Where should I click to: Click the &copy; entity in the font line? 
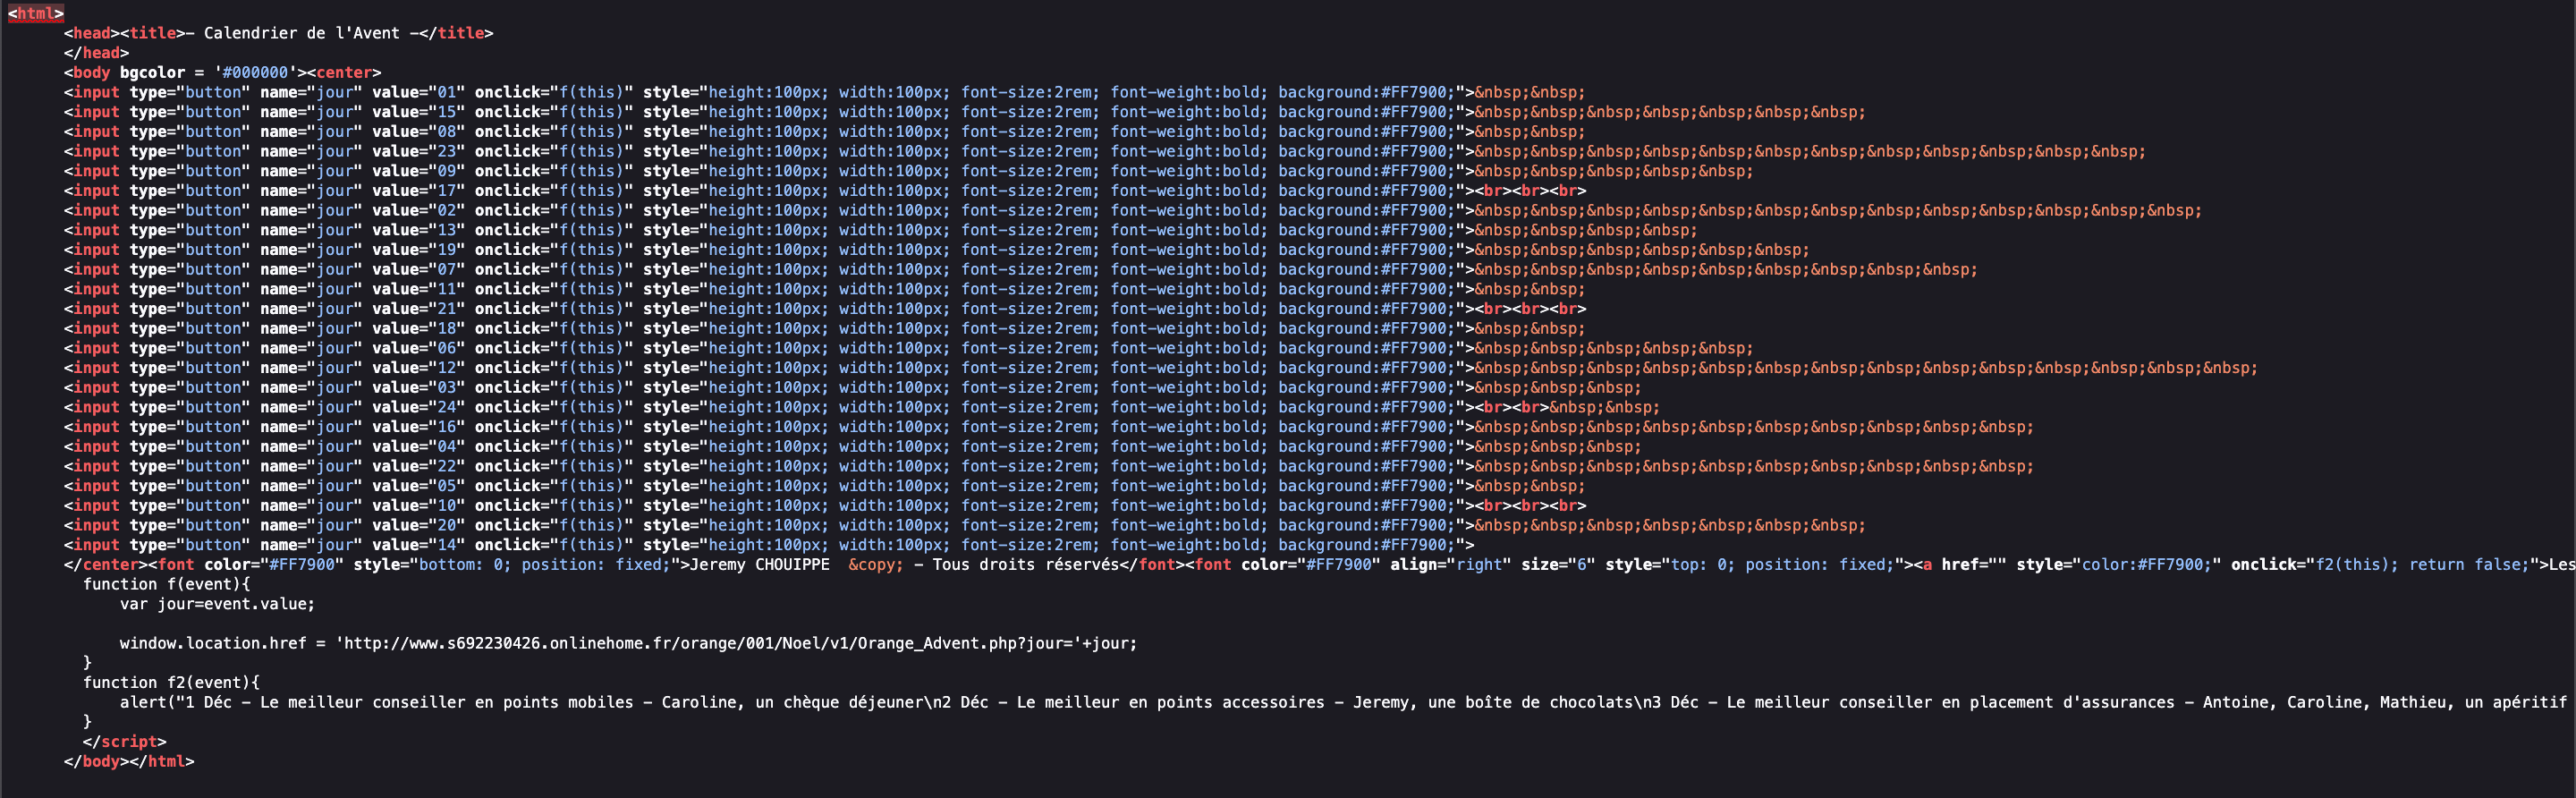(x=875, y=565)
